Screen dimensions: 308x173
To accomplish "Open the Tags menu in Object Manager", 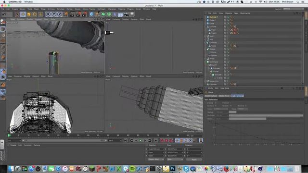I will click(x=236, y=13).
